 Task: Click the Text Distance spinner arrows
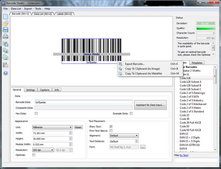tap(137, 141)
